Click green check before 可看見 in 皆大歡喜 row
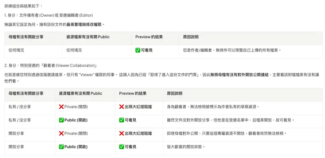The image size is (325, 158). (122, 147)
